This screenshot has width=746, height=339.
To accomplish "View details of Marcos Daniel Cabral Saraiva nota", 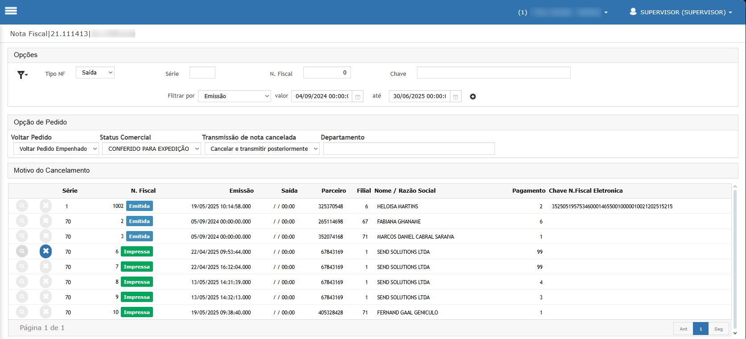I will pos(22,236).
